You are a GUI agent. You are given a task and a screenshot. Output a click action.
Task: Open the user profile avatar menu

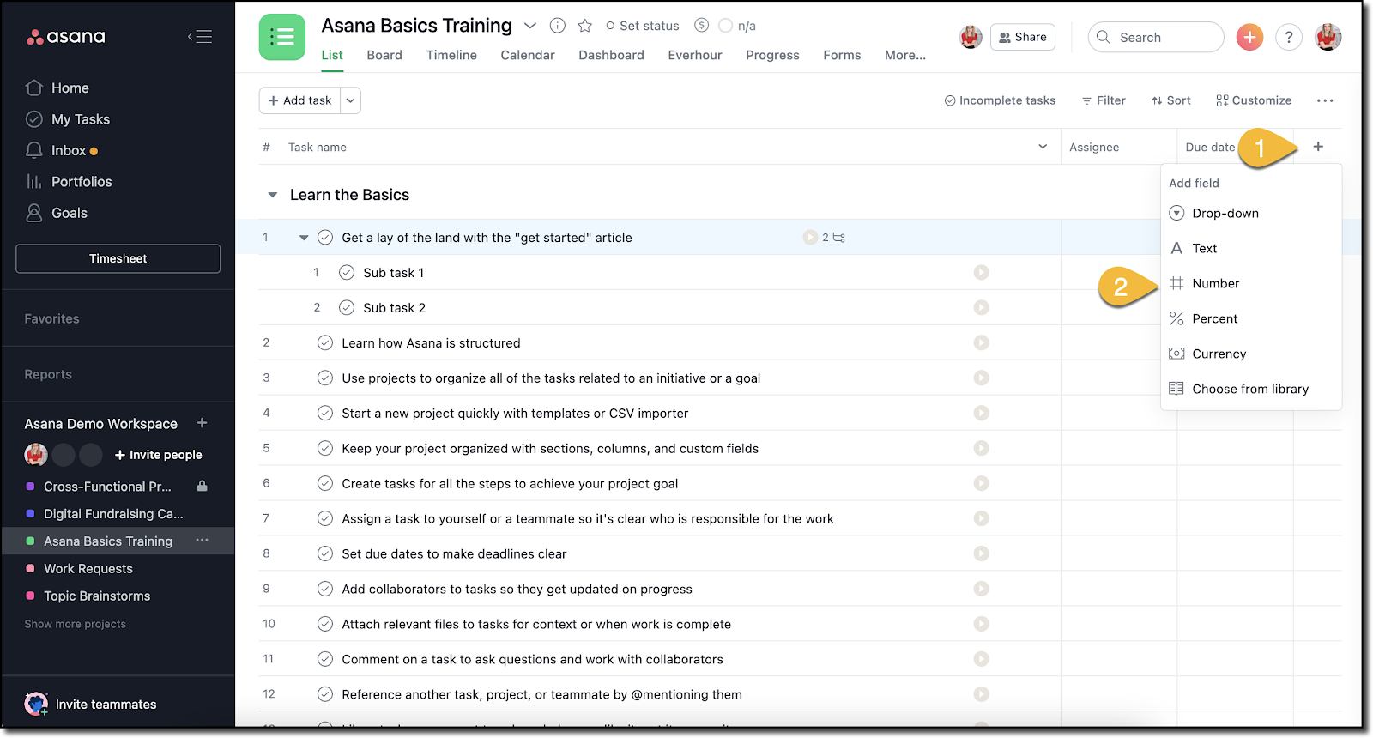pos(1328,37)
